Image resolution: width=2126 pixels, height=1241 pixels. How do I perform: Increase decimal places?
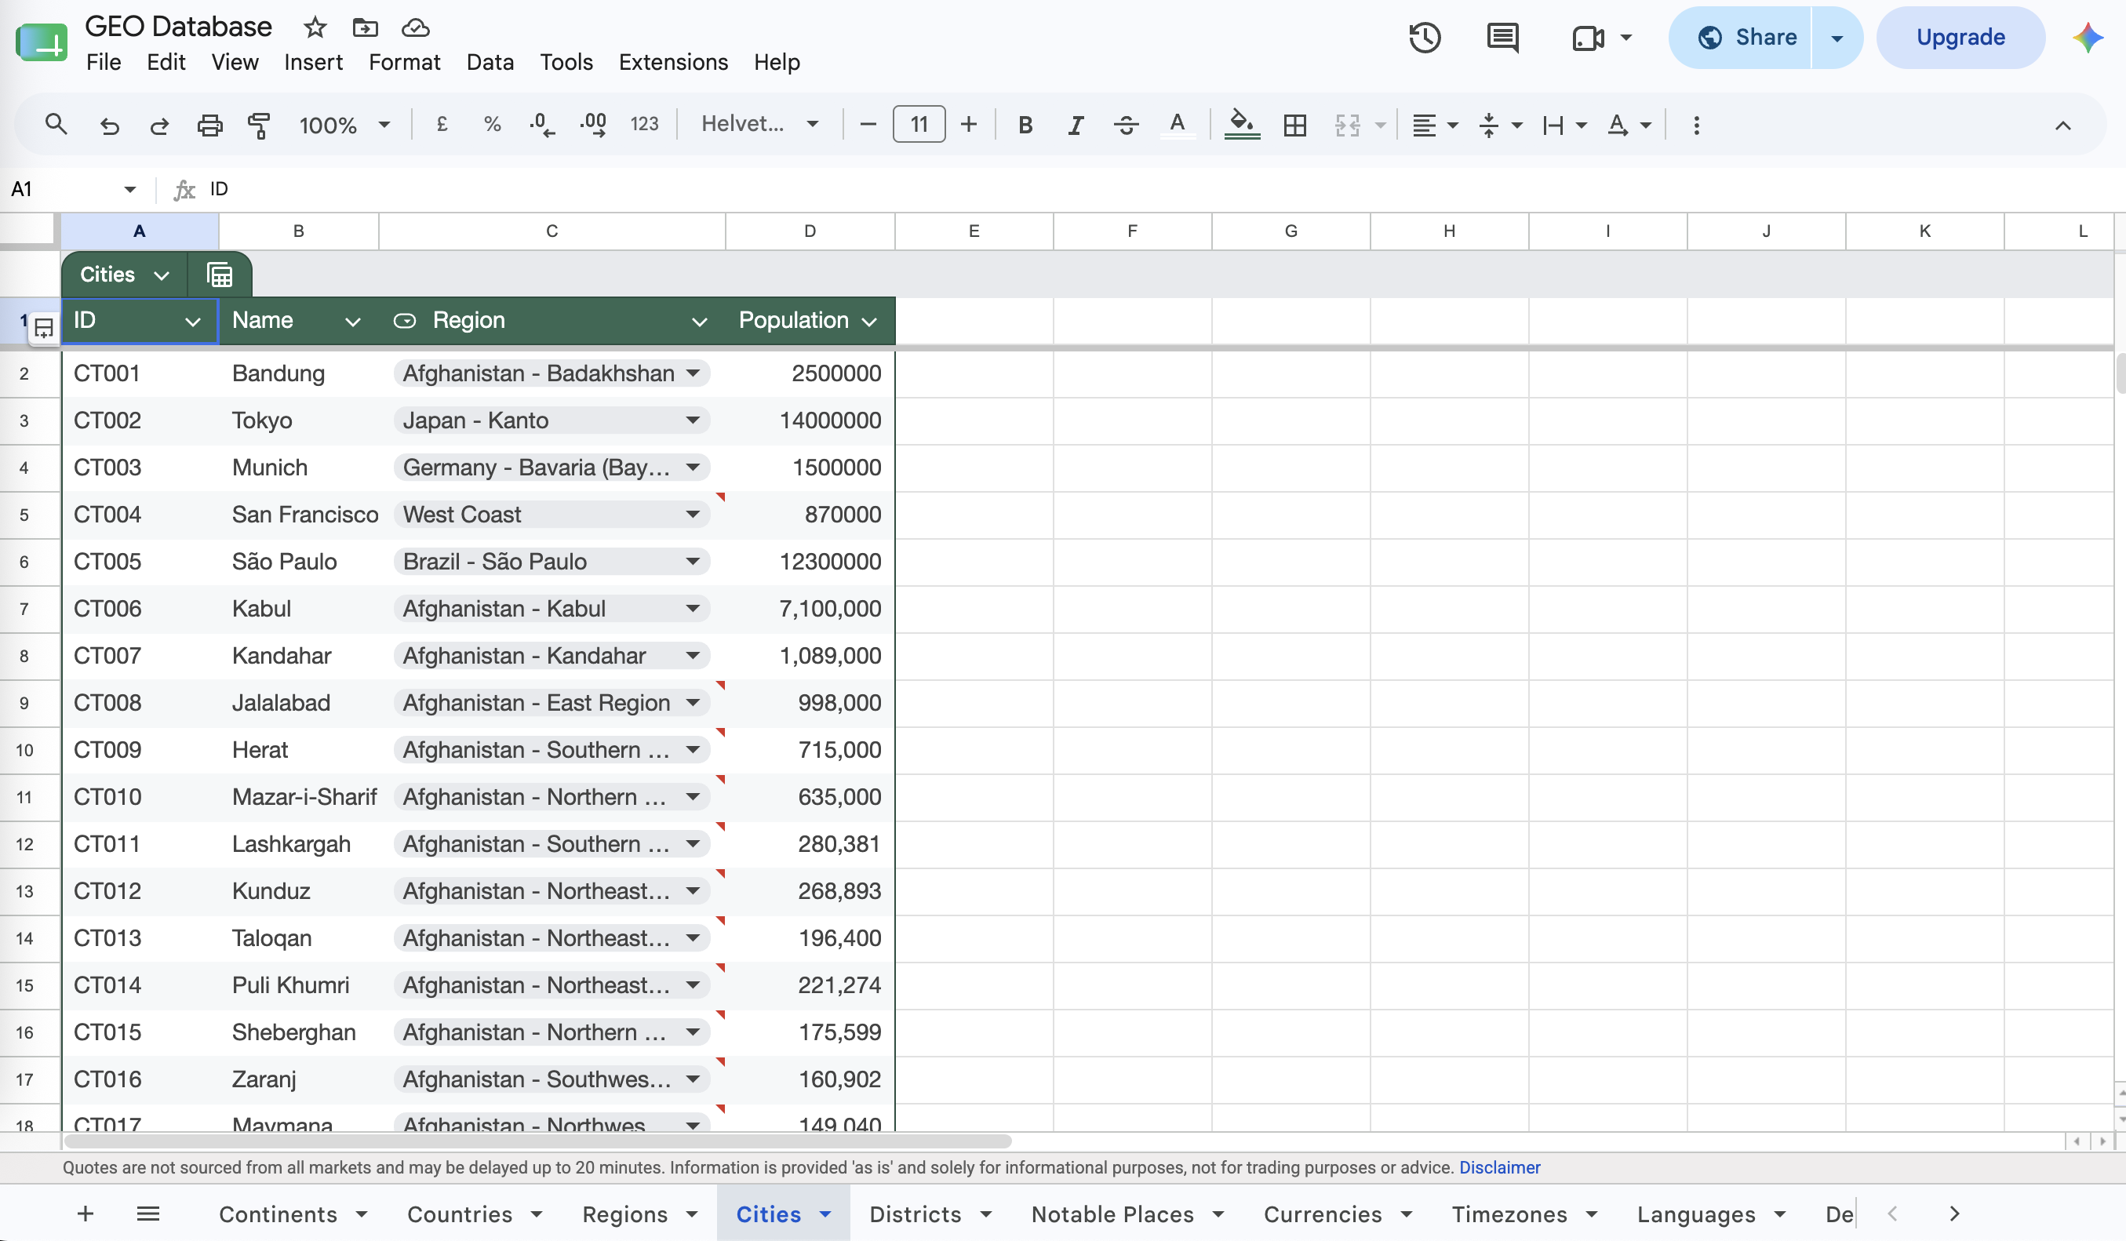coord(593,125)
